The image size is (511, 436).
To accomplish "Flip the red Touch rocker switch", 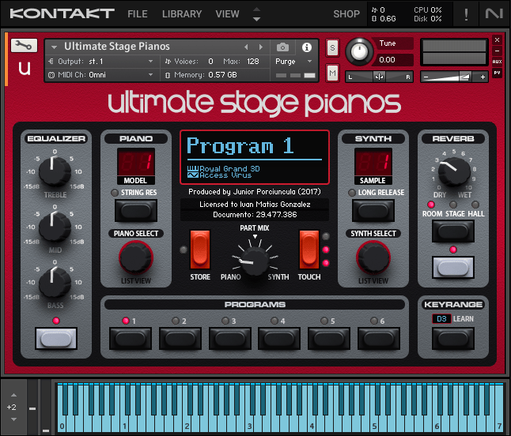I will (309, 250).
